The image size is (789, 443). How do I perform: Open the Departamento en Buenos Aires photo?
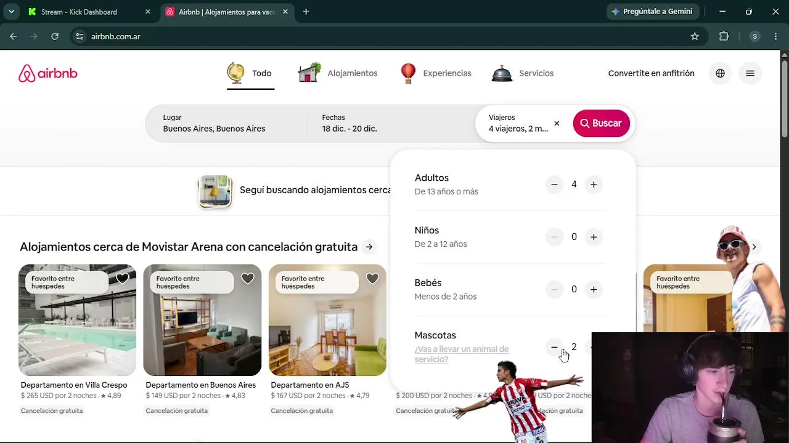202,320
